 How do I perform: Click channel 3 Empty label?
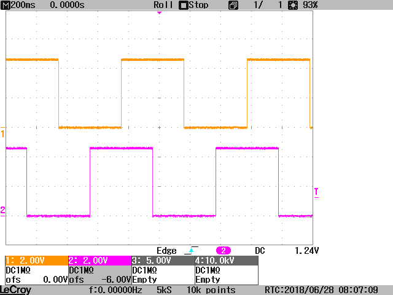(x=145, y=280)
